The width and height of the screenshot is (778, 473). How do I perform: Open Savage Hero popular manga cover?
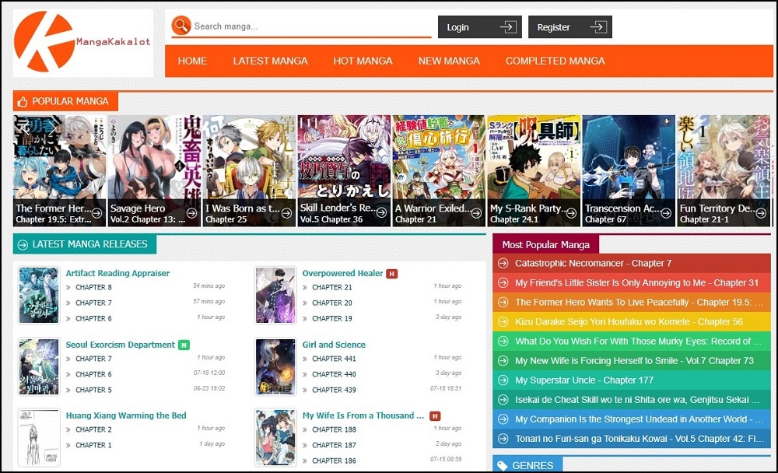[154, 170]
